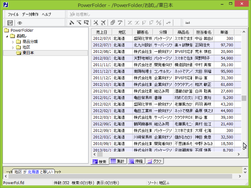Switch to the 集計 tab
Image resolution: width=251 pixels, height=188 pixels.
pos(118,161)
